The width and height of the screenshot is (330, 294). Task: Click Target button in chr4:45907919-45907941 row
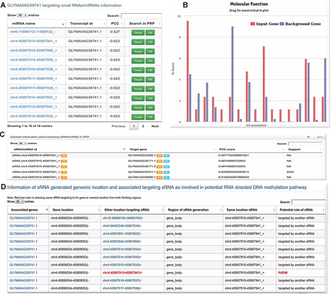click(x=138, y=42)
